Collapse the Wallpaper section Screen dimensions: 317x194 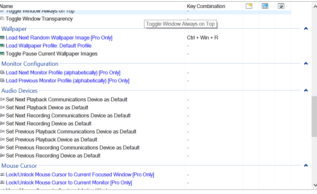point(306,29)
